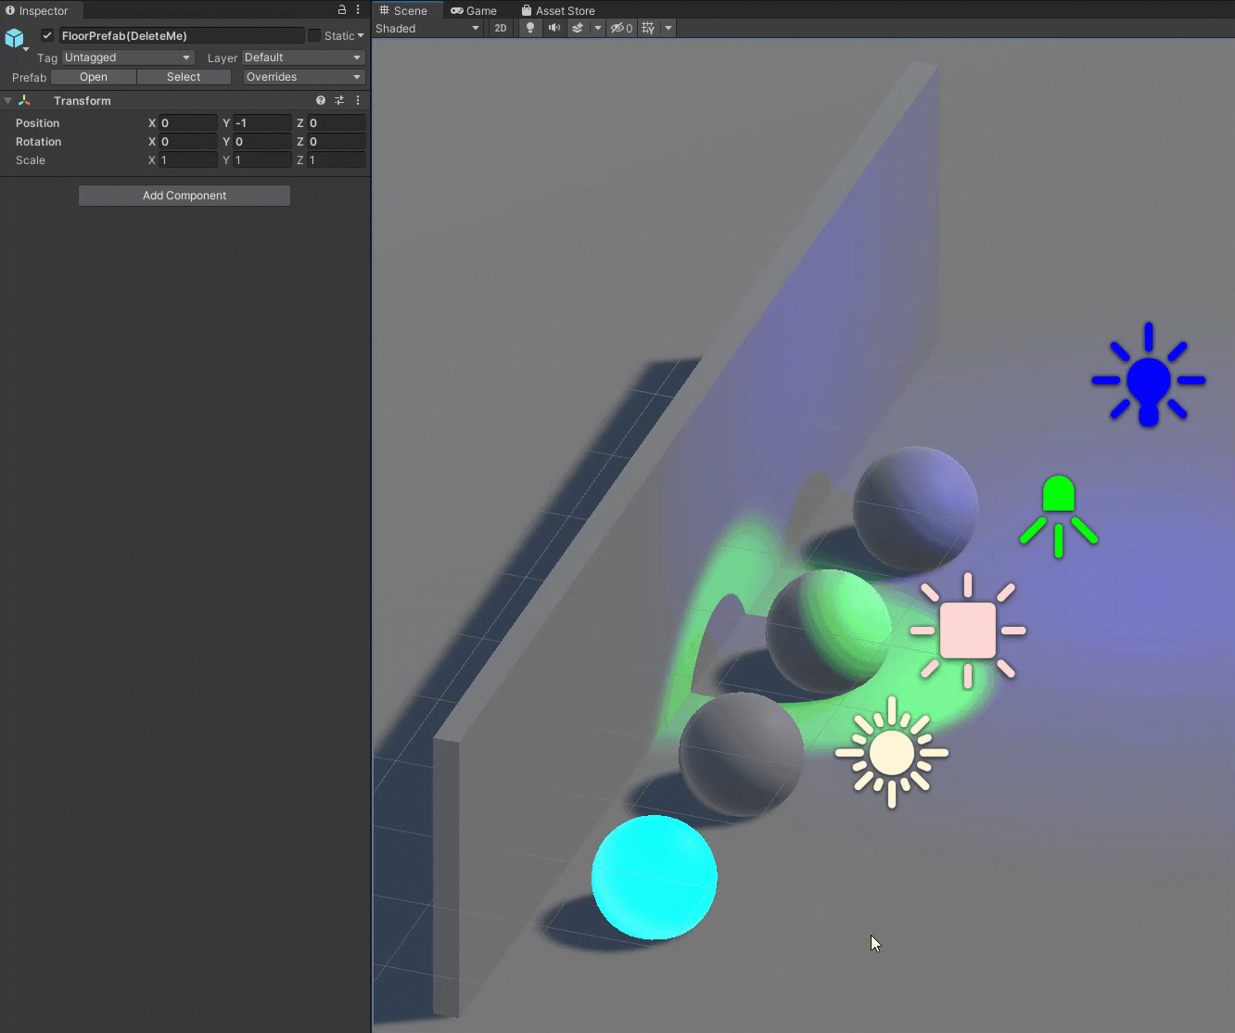Open the Shaded draw mode dropdown

[x=427, y=28]
